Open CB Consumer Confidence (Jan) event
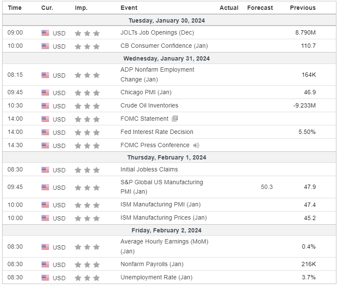The image size is (339, 287). [164, 46]
